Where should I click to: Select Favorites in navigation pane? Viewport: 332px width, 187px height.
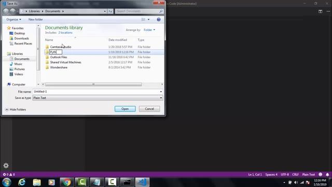pyautogui.click(x=15, y=28)
